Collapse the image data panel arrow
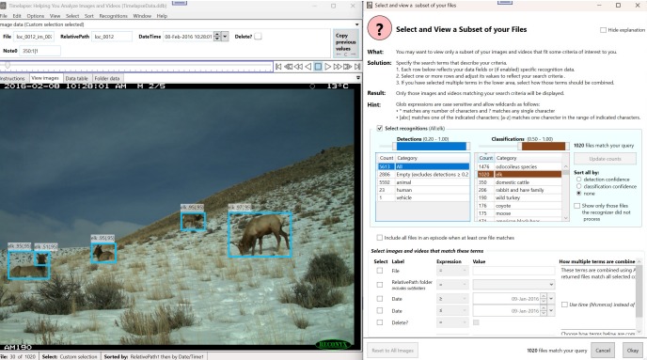The width and height of the screenshot is (647, 360). coord(357,24)
